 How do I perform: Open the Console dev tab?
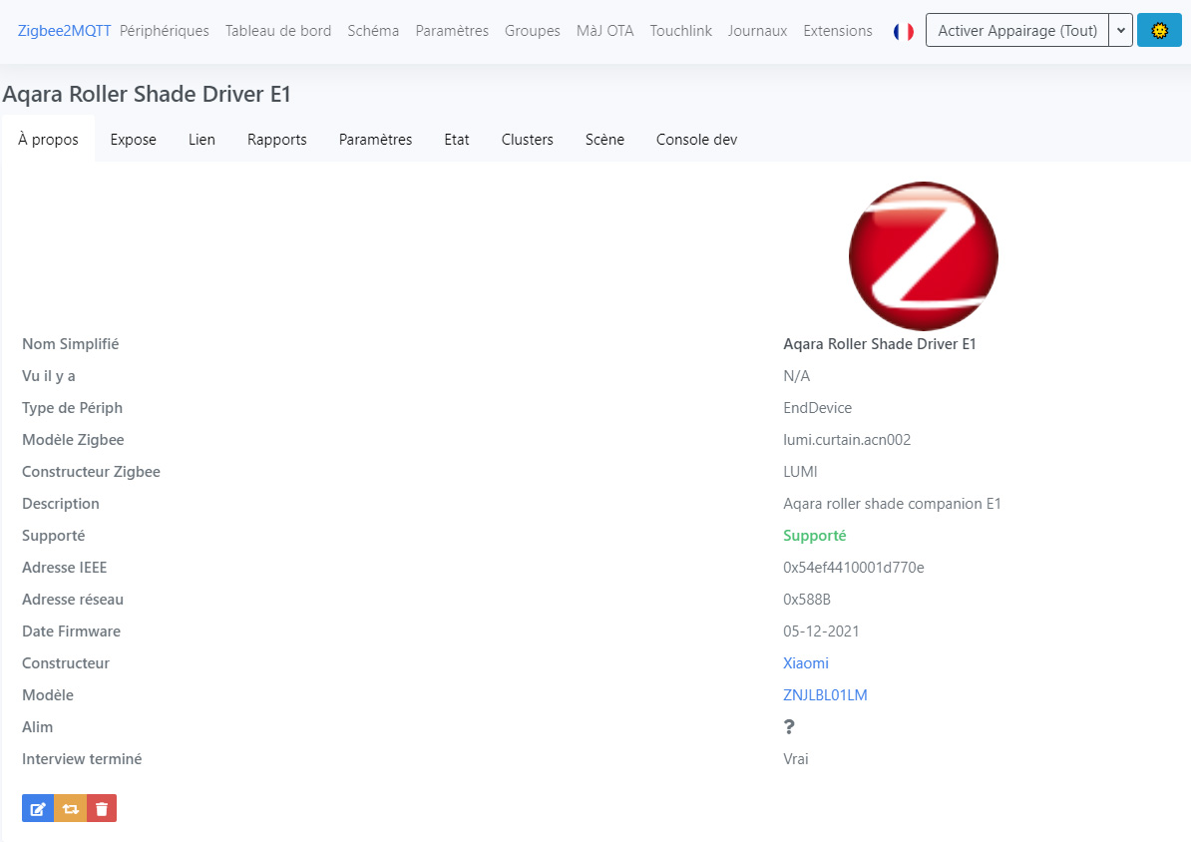pos(696,139)
